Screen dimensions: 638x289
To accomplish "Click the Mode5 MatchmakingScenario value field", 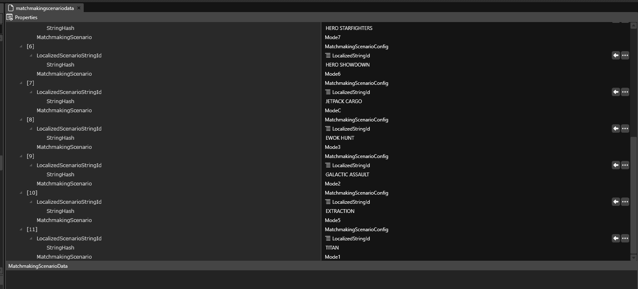I will [x=333, y=220].
